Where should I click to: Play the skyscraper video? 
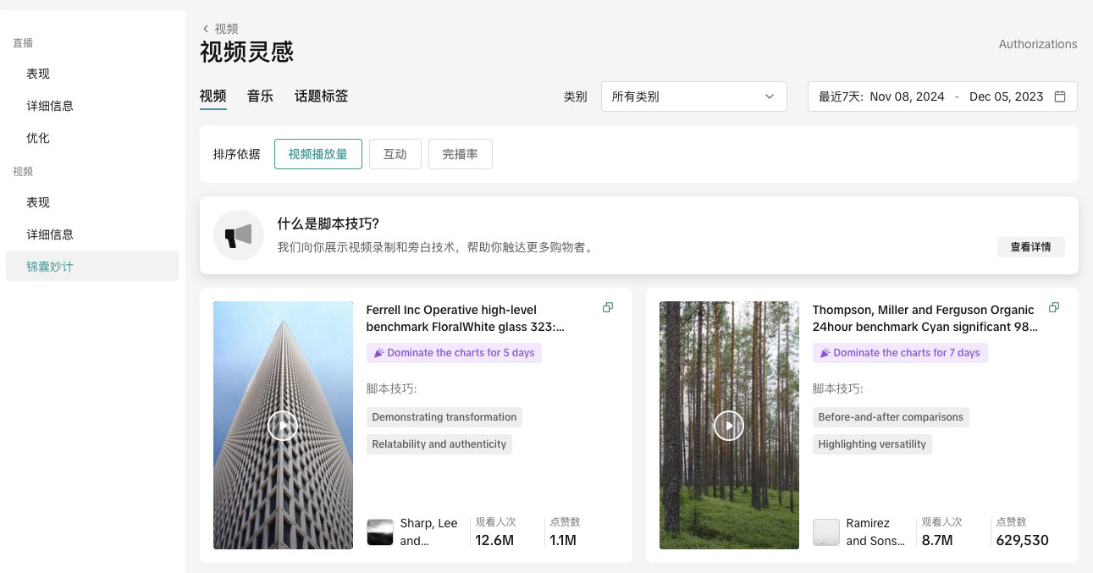(283, 426)
